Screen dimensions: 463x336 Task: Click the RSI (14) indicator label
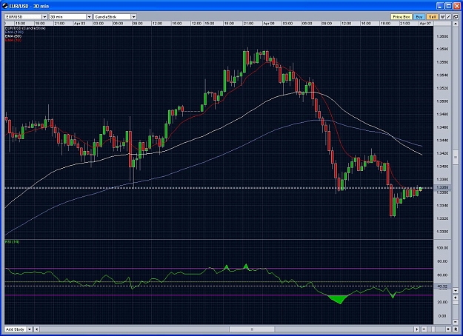click(12, 242)
